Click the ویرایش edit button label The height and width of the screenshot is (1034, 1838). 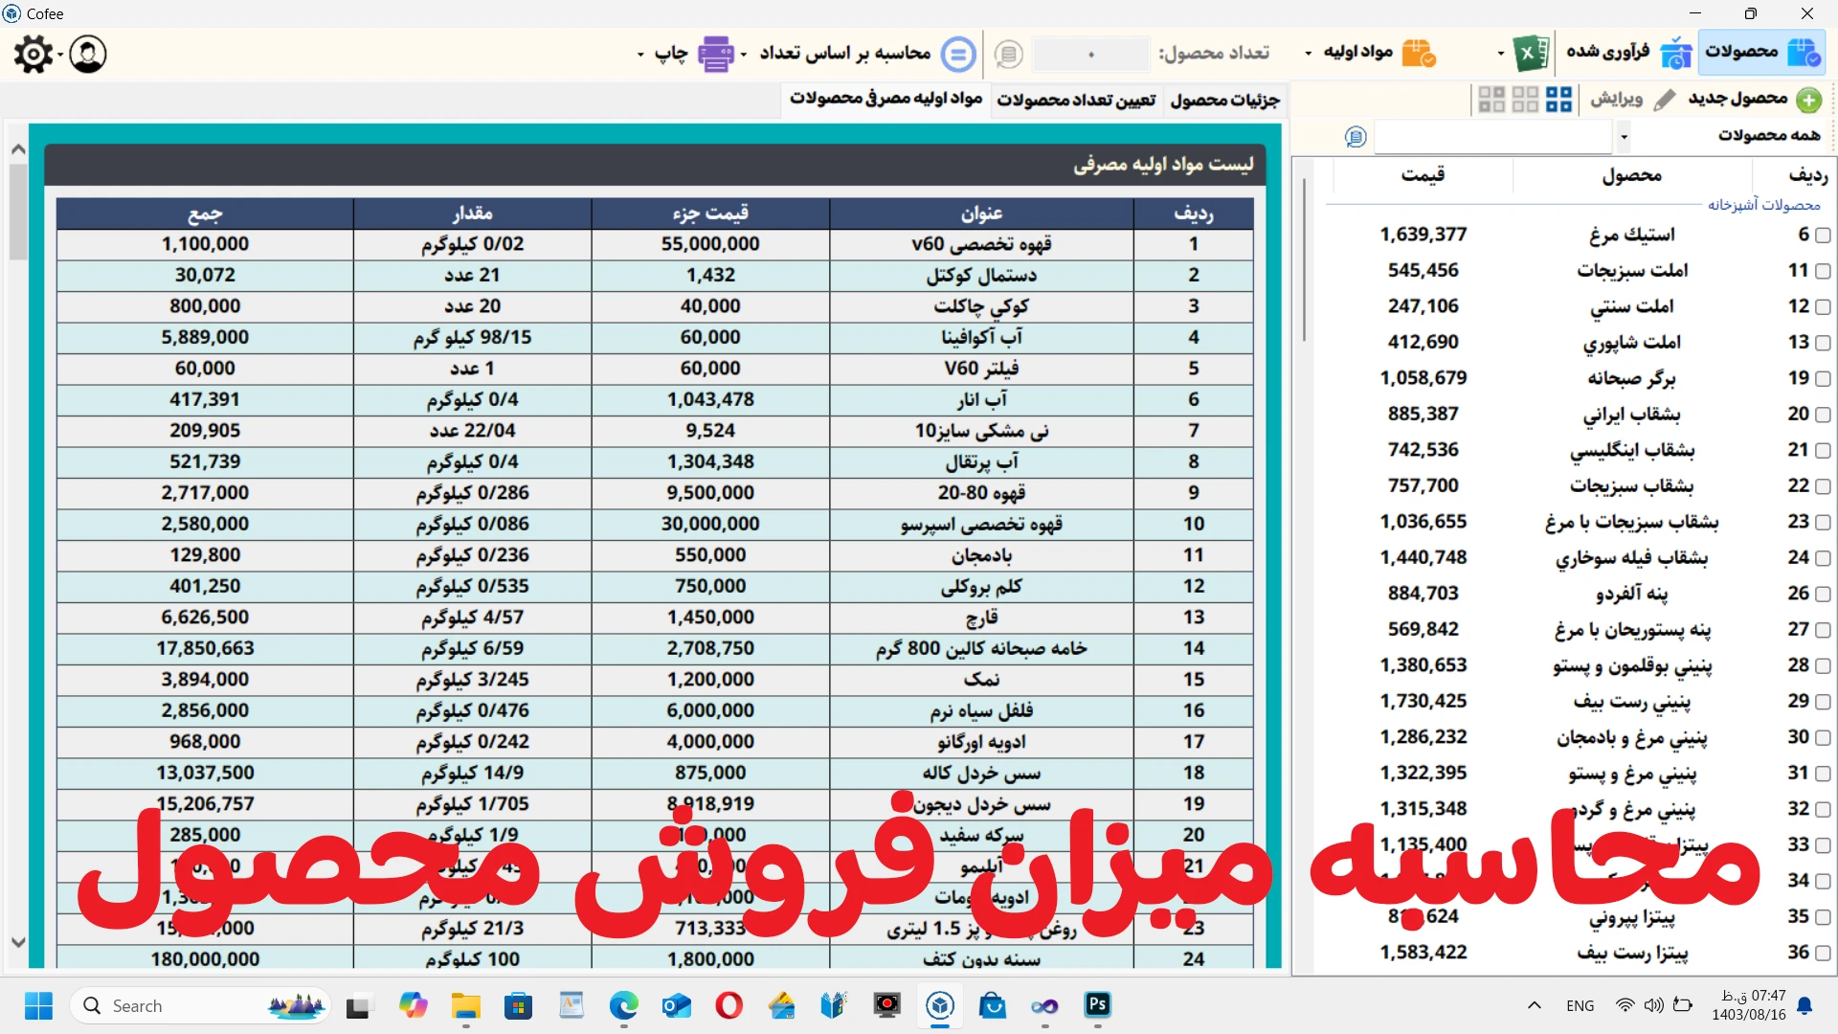coord(1617,99)
